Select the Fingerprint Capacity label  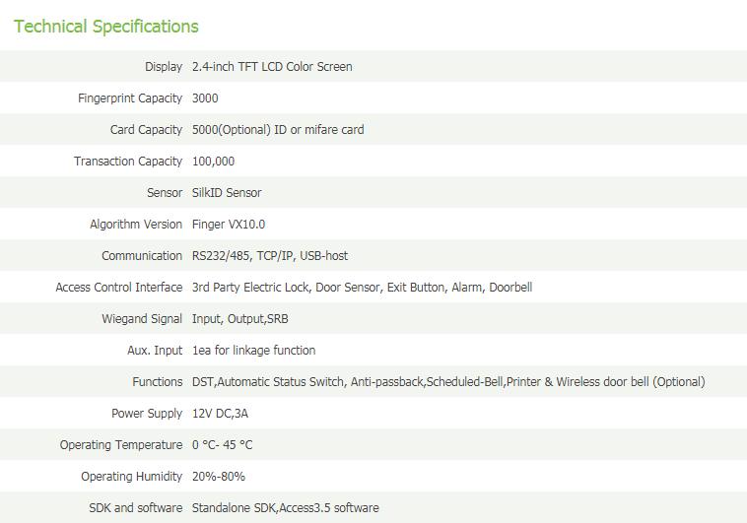[130, 98]
